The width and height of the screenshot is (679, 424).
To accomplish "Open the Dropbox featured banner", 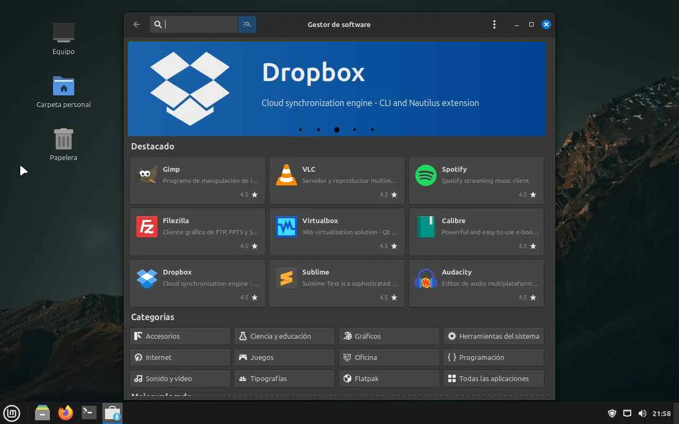I will [x=337, y=89].
